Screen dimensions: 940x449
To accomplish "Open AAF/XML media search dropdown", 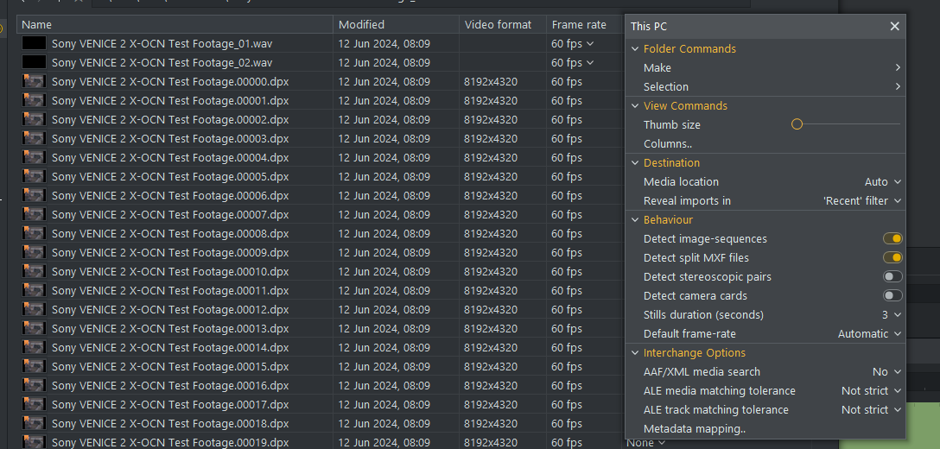I will (886, 371).
